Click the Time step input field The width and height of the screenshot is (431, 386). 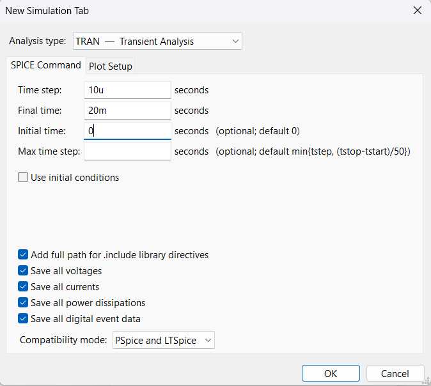[127, 90]
